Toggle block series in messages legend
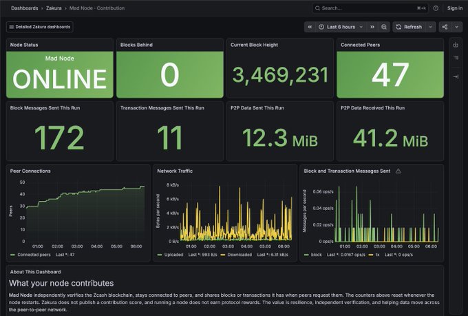The height and width of the screenshot is (316, 468). [x=317, y=255]
